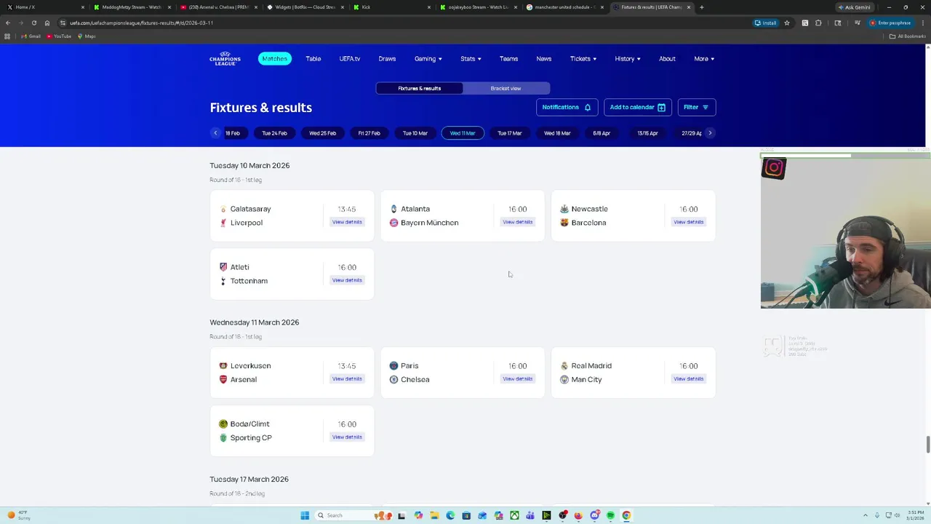This screenshot has height=524, width=931.
Task: Open the Filter options
Action: point(697,107)
